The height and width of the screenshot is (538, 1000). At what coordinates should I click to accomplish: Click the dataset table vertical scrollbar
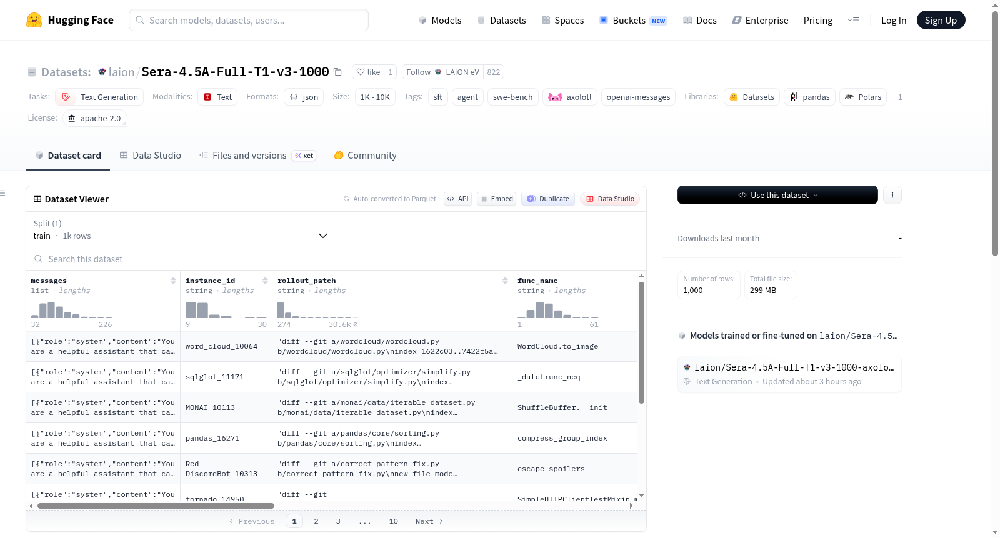click(641, 342)
